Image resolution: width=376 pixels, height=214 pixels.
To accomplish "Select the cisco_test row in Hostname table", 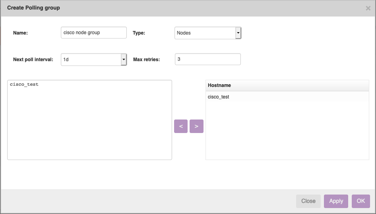I will tap(287, 97).
